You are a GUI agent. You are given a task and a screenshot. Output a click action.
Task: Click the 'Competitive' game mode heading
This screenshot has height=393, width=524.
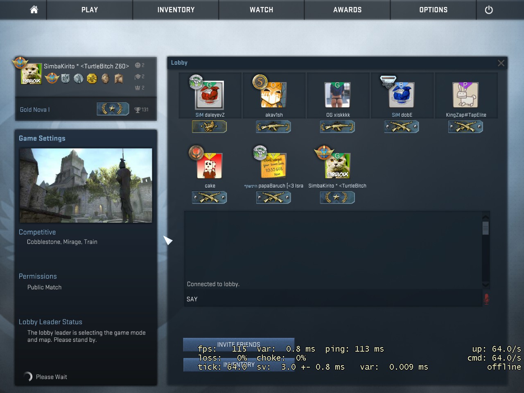37,232
